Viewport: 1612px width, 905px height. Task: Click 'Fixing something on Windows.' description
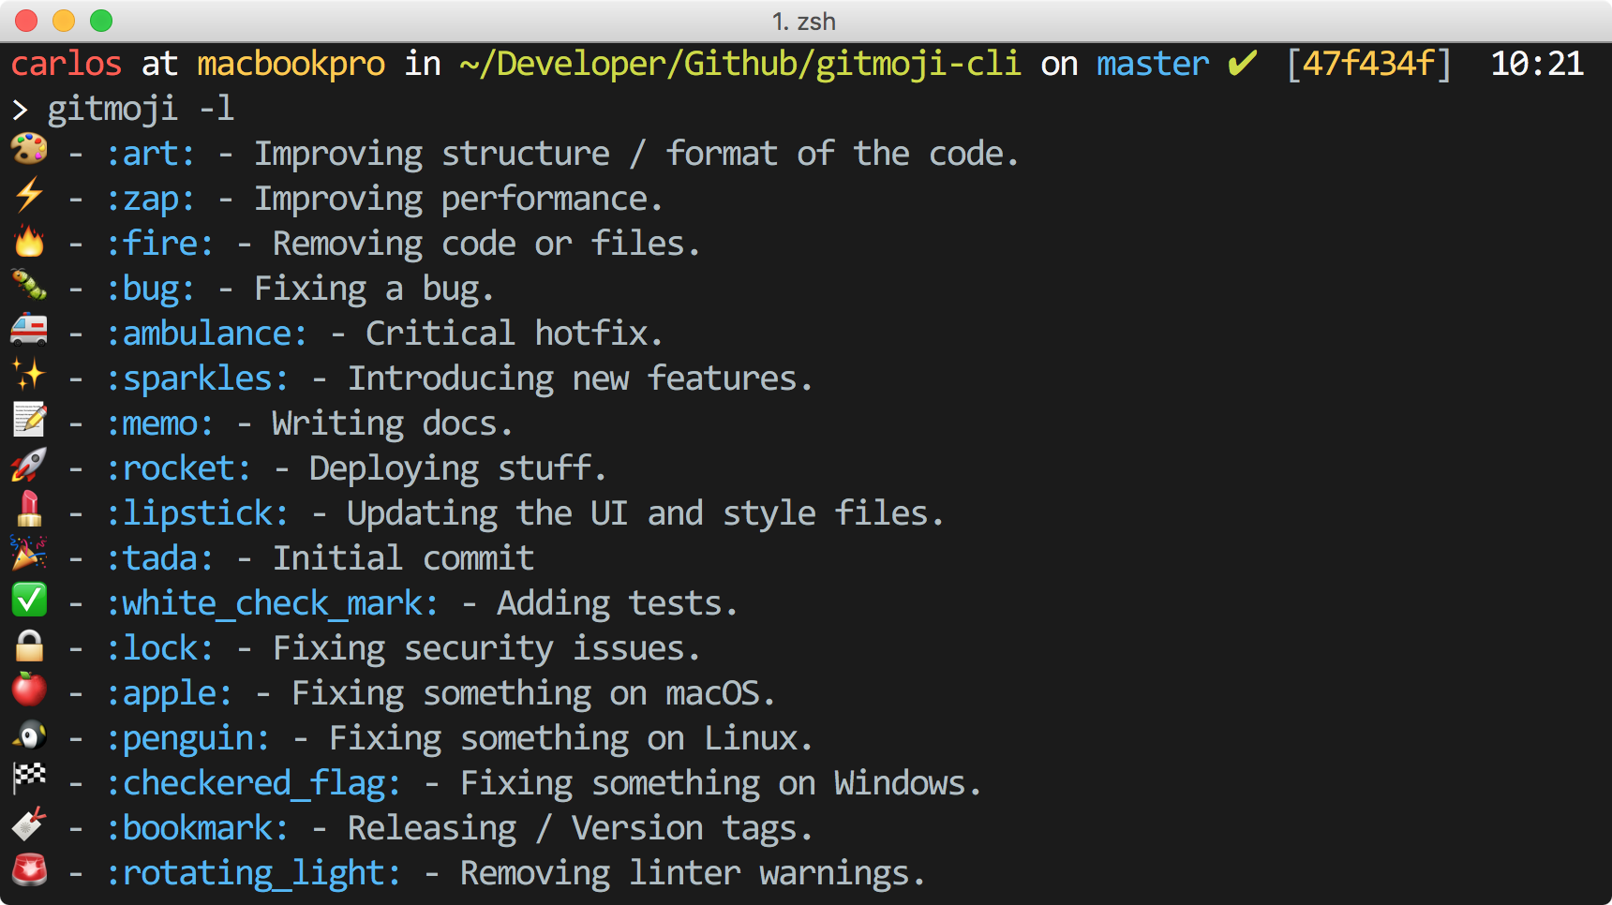[721, 783]
